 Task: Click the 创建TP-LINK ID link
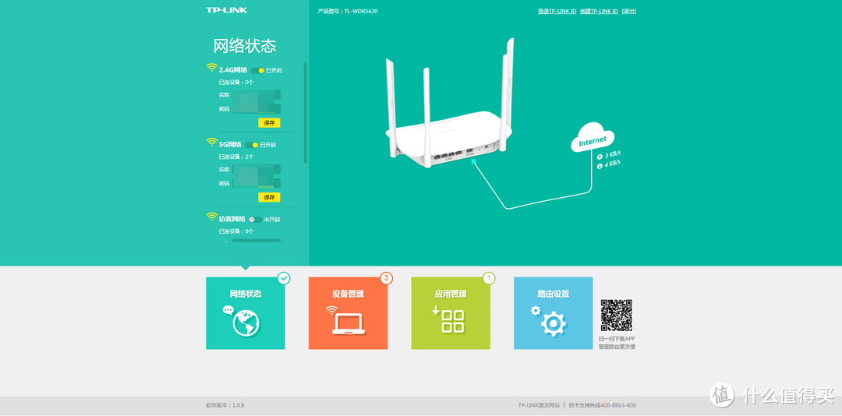coord(599,11)
